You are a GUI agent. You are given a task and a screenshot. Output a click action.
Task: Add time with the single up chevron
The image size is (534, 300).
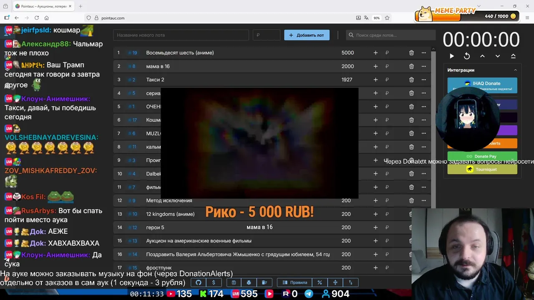click(x=482, y=56)
